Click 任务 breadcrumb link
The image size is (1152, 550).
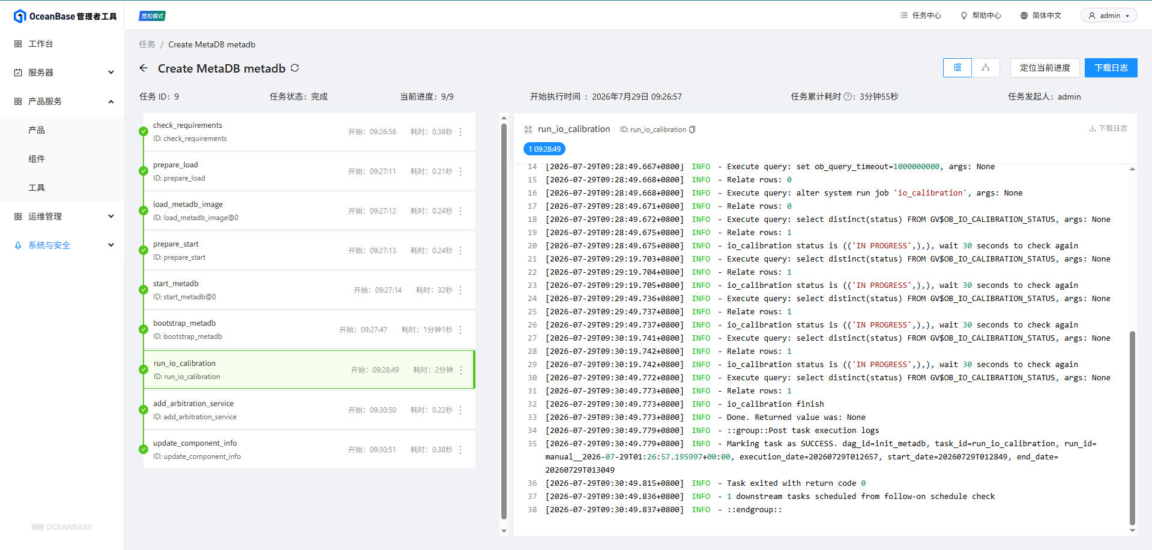coord(147,44)
